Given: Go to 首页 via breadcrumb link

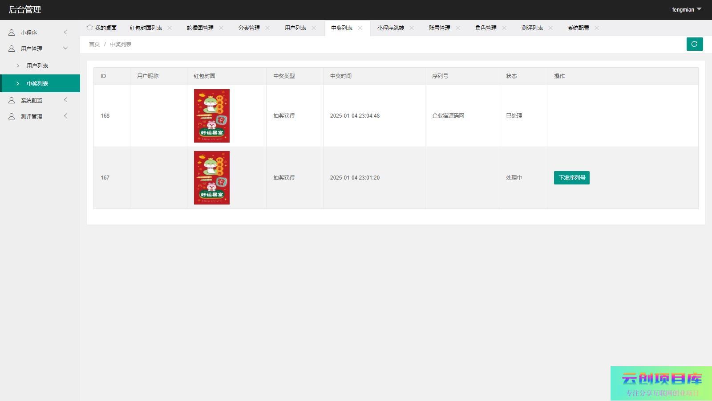Looking at the screenshot, I should point(94,45).
